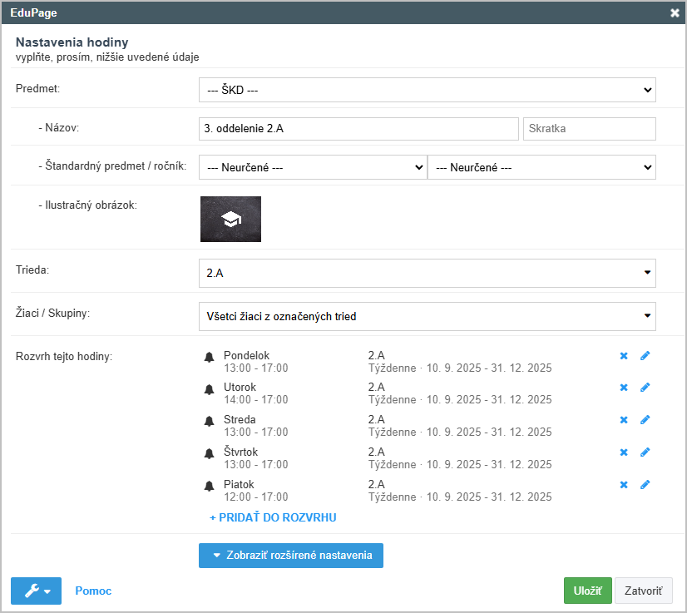This screenshot has height=613, width=687.
Task: Click the Skratka input field
Action: coord(589,129)
